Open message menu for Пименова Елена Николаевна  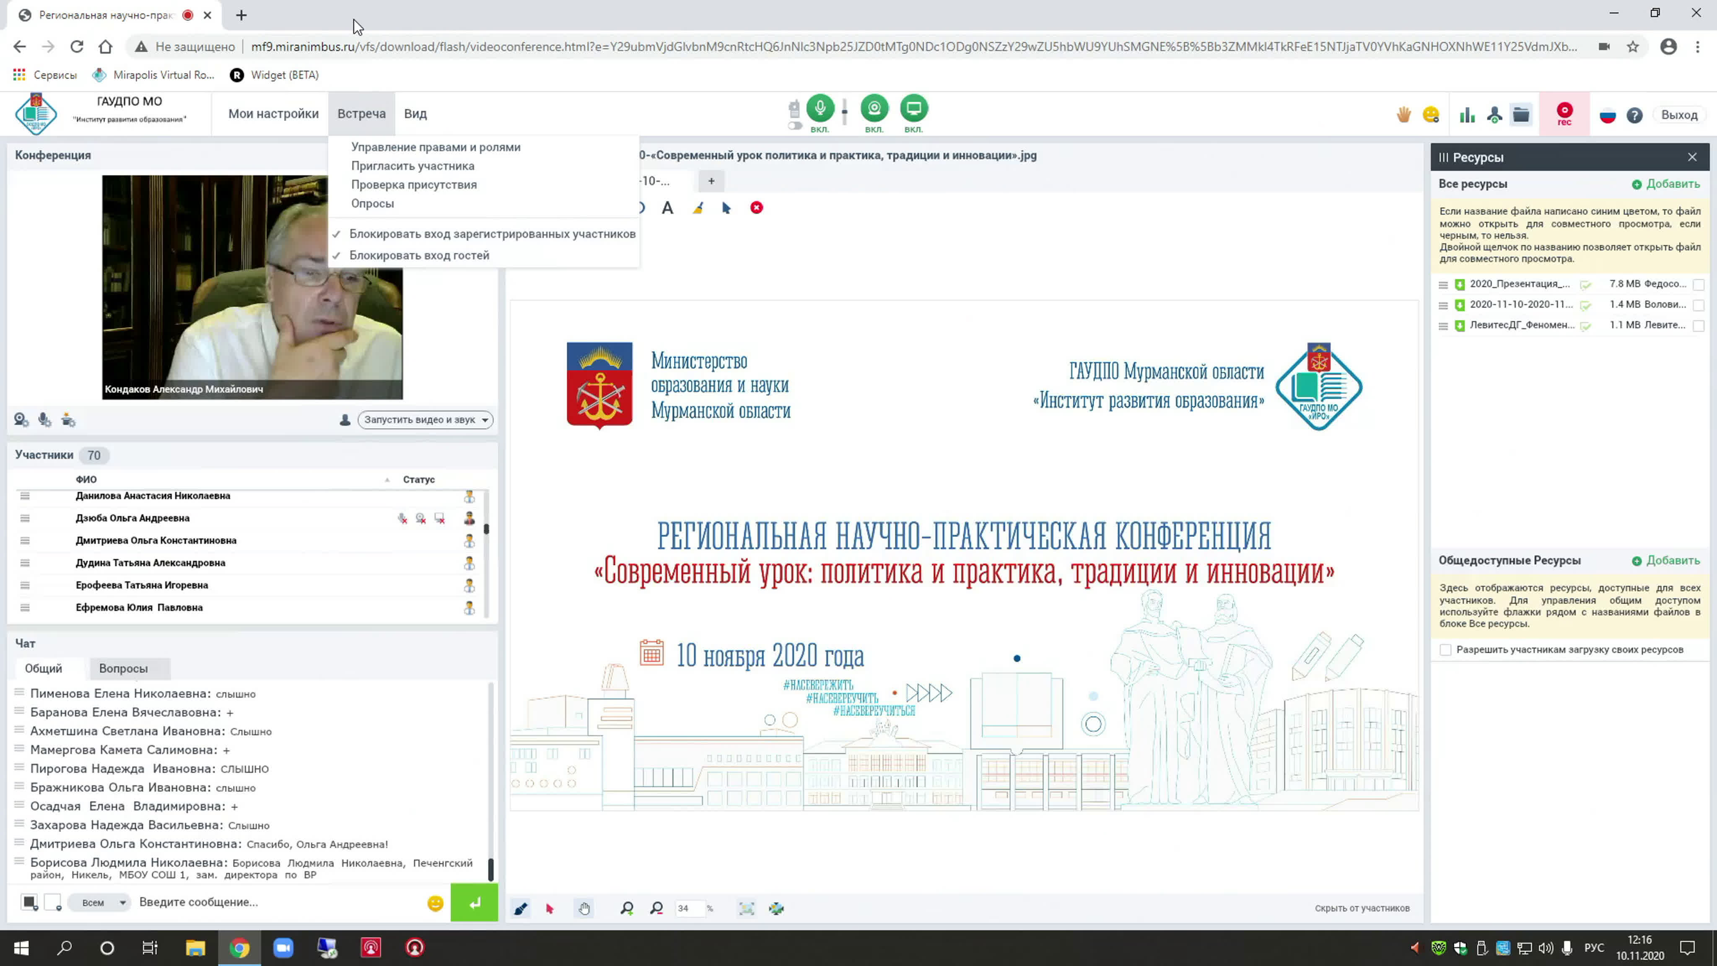[19, 693]
